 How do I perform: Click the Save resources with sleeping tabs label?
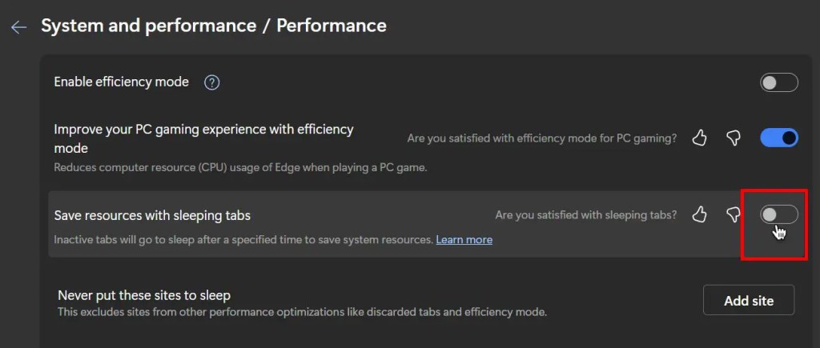(152, 215)
